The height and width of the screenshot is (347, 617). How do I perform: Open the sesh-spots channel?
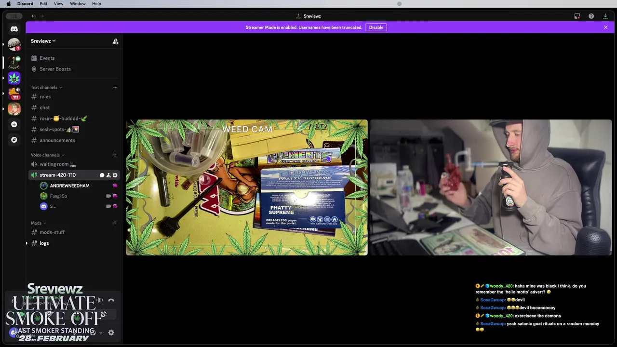coord(73,129)
